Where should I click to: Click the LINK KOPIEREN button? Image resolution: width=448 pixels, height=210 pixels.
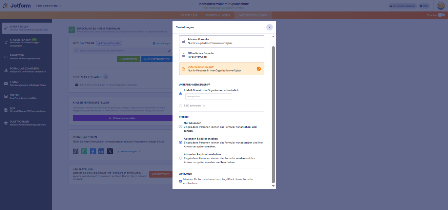tap(128, 59)
